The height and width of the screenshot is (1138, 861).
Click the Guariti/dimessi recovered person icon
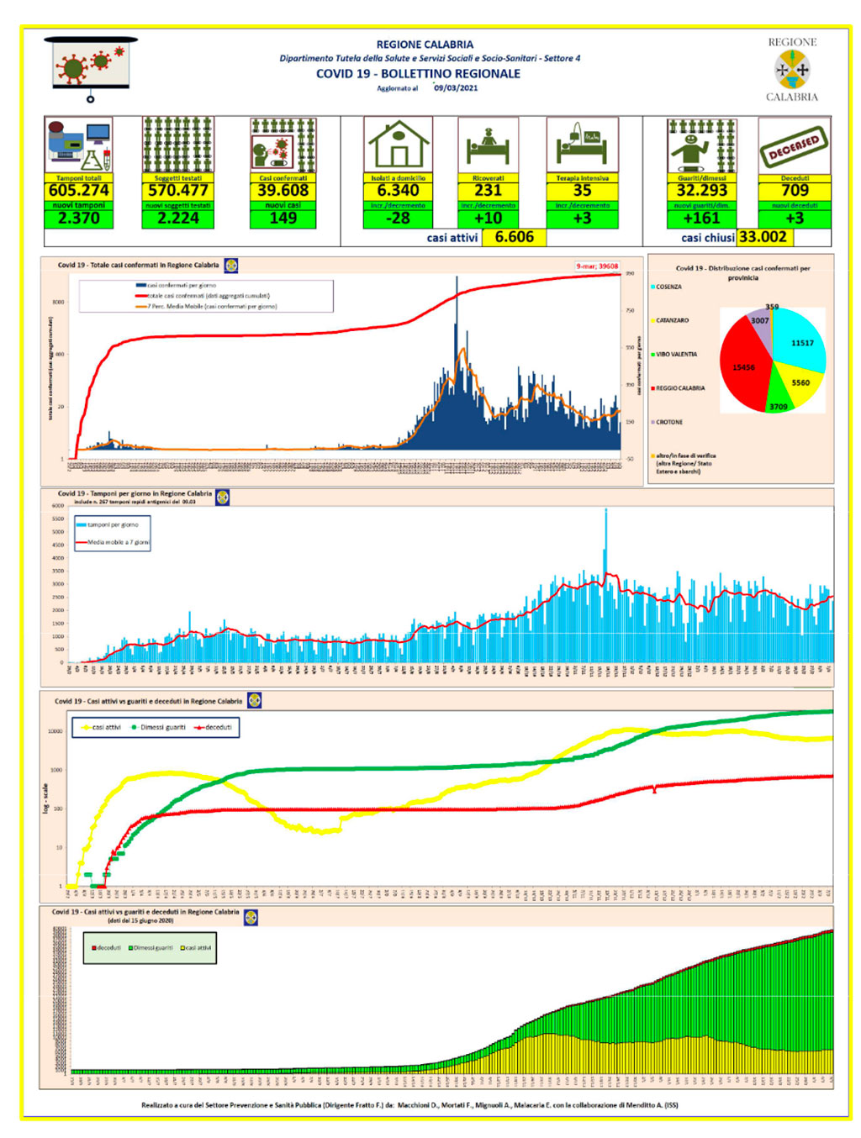[x=702, y=145]
